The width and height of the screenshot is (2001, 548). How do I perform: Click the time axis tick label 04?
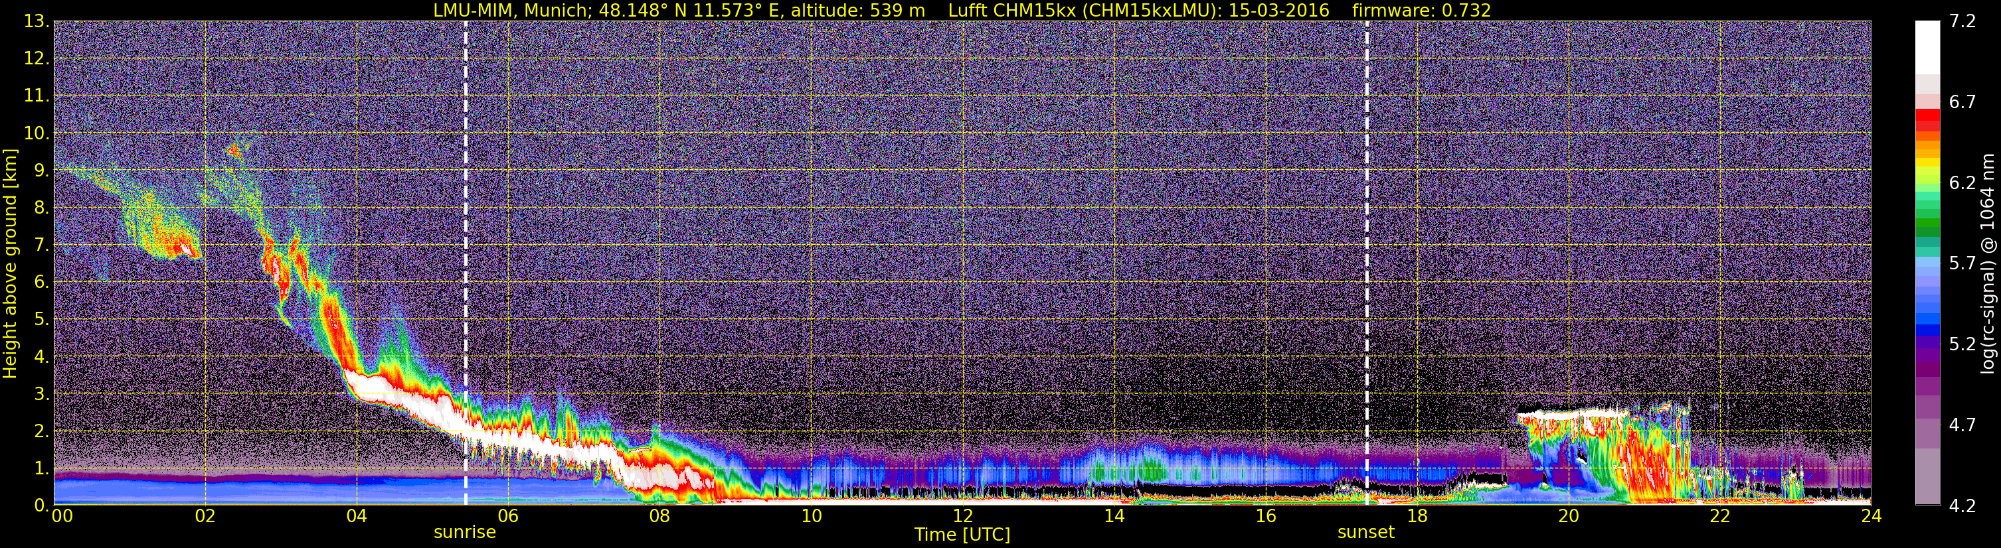pyautogui.click(x=357, y=516)
